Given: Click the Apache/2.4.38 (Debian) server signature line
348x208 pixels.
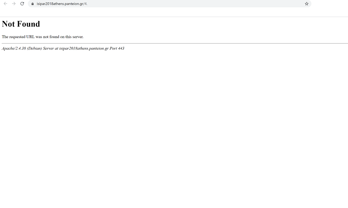Looking at the screenshot, I should (63, 48).
